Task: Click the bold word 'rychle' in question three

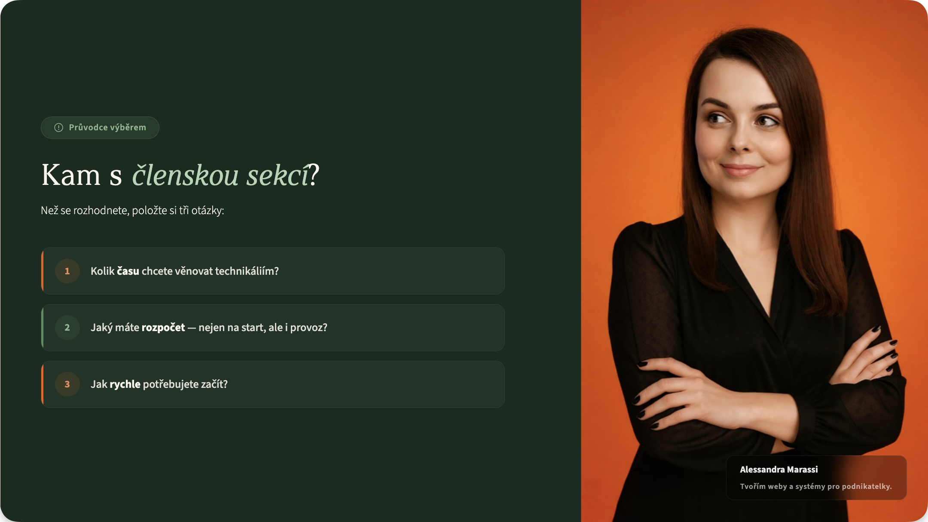Action: (125, 384)
